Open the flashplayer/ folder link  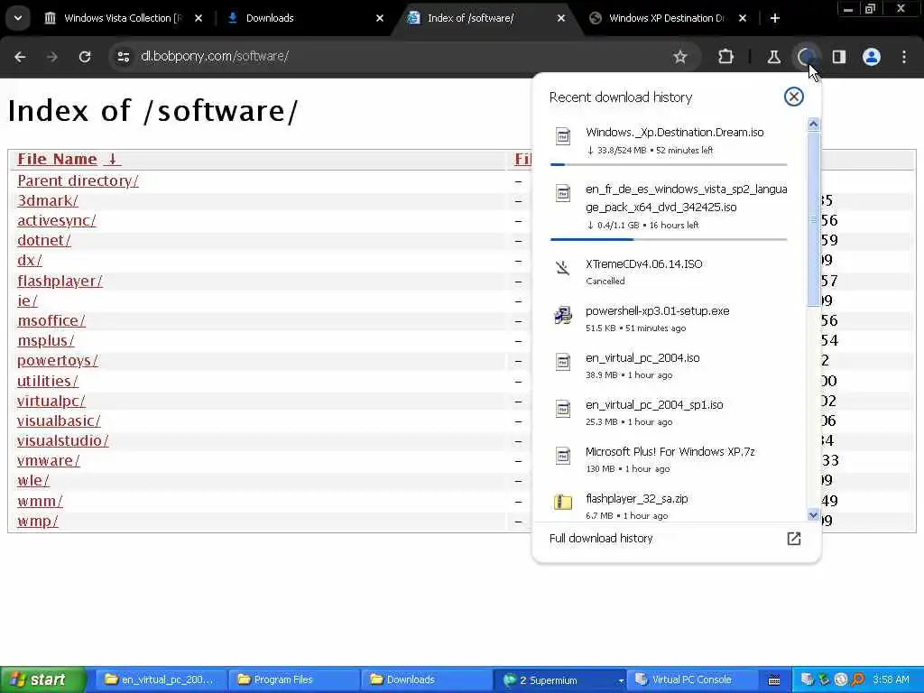[x=60, y=282]
